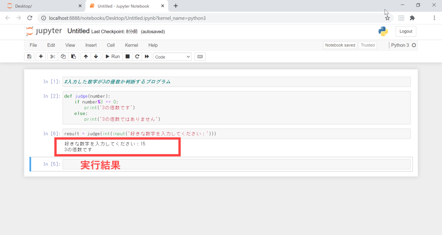
Task: Click the Notebook saved notification
Action: (x=340, y=45)
